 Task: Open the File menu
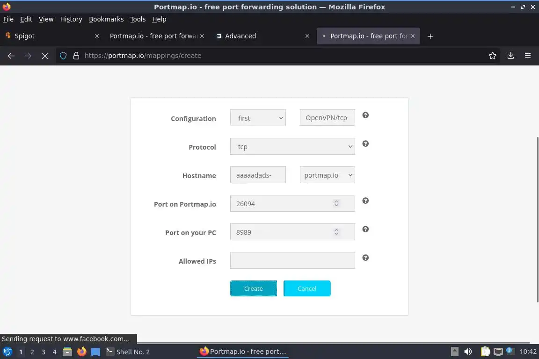[x=8, y=19]
